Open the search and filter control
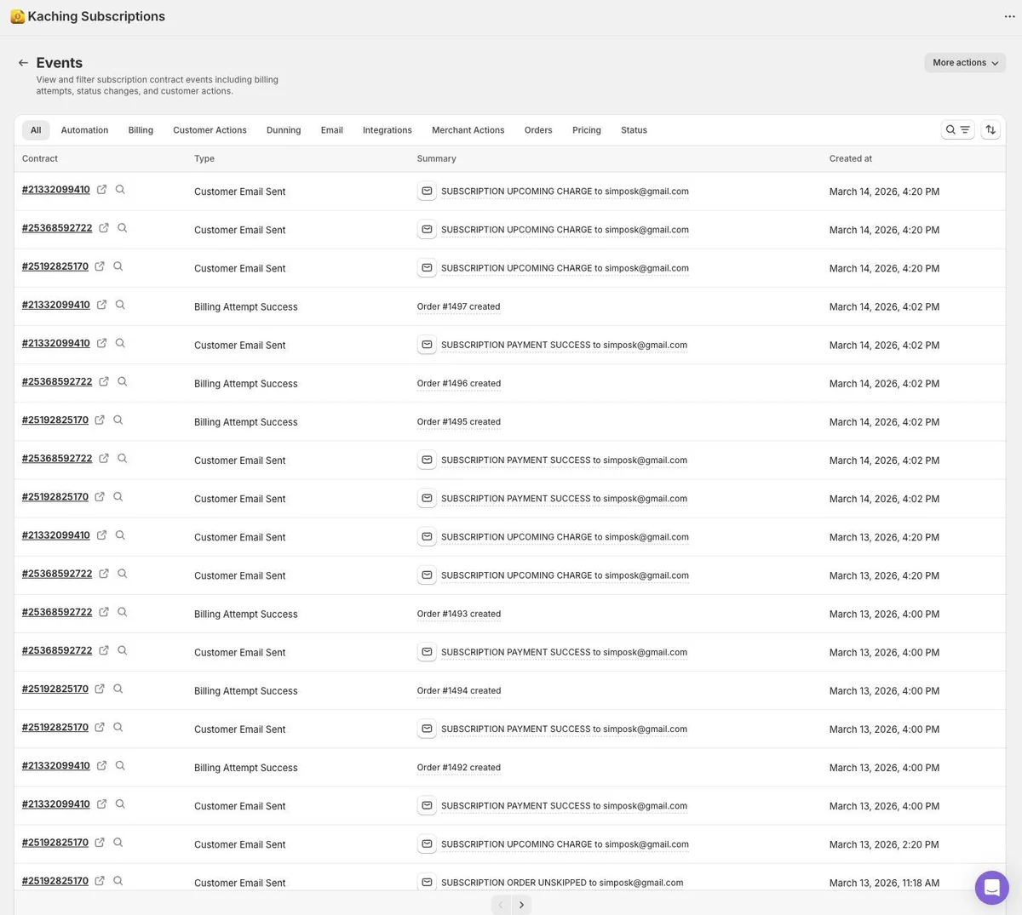Viewport: 1022px width, 915px height. [x=958, y=130]
